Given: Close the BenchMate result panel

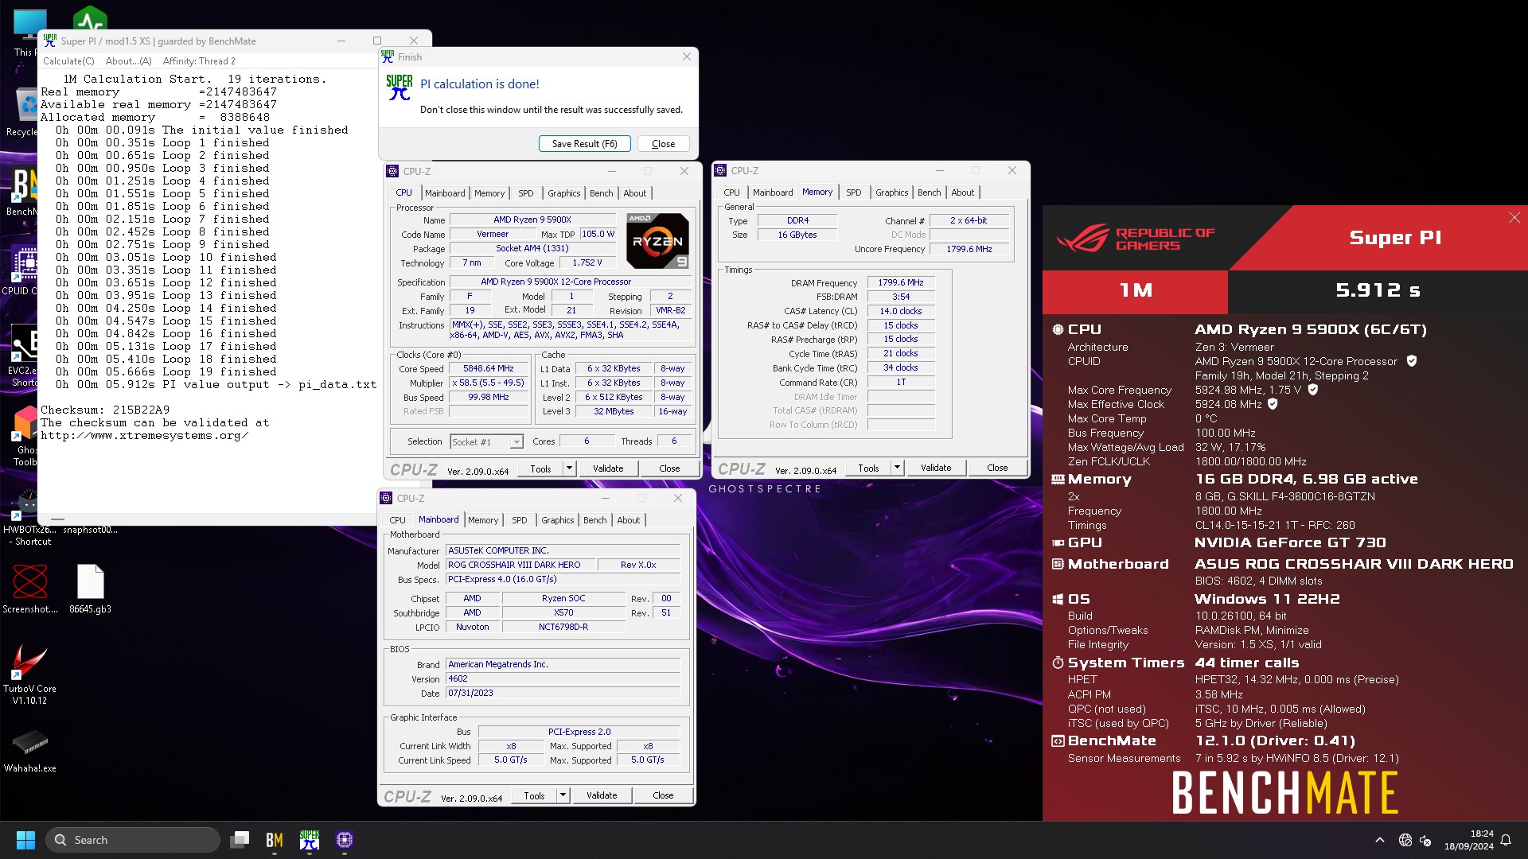Looking at the screenshot, I should [x=1514, y=218].
